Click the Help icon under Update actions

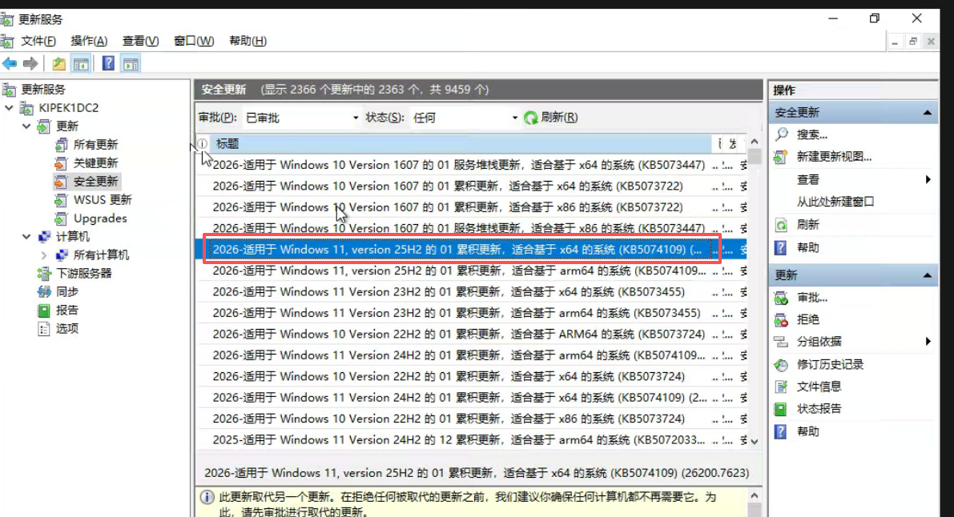coord(781,432)
